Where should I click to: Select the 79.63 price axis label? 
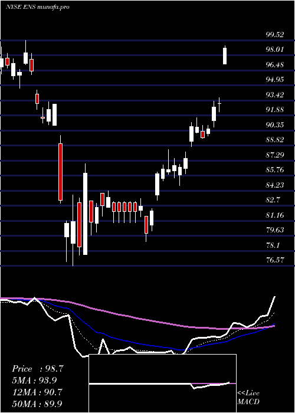(275, 230)
